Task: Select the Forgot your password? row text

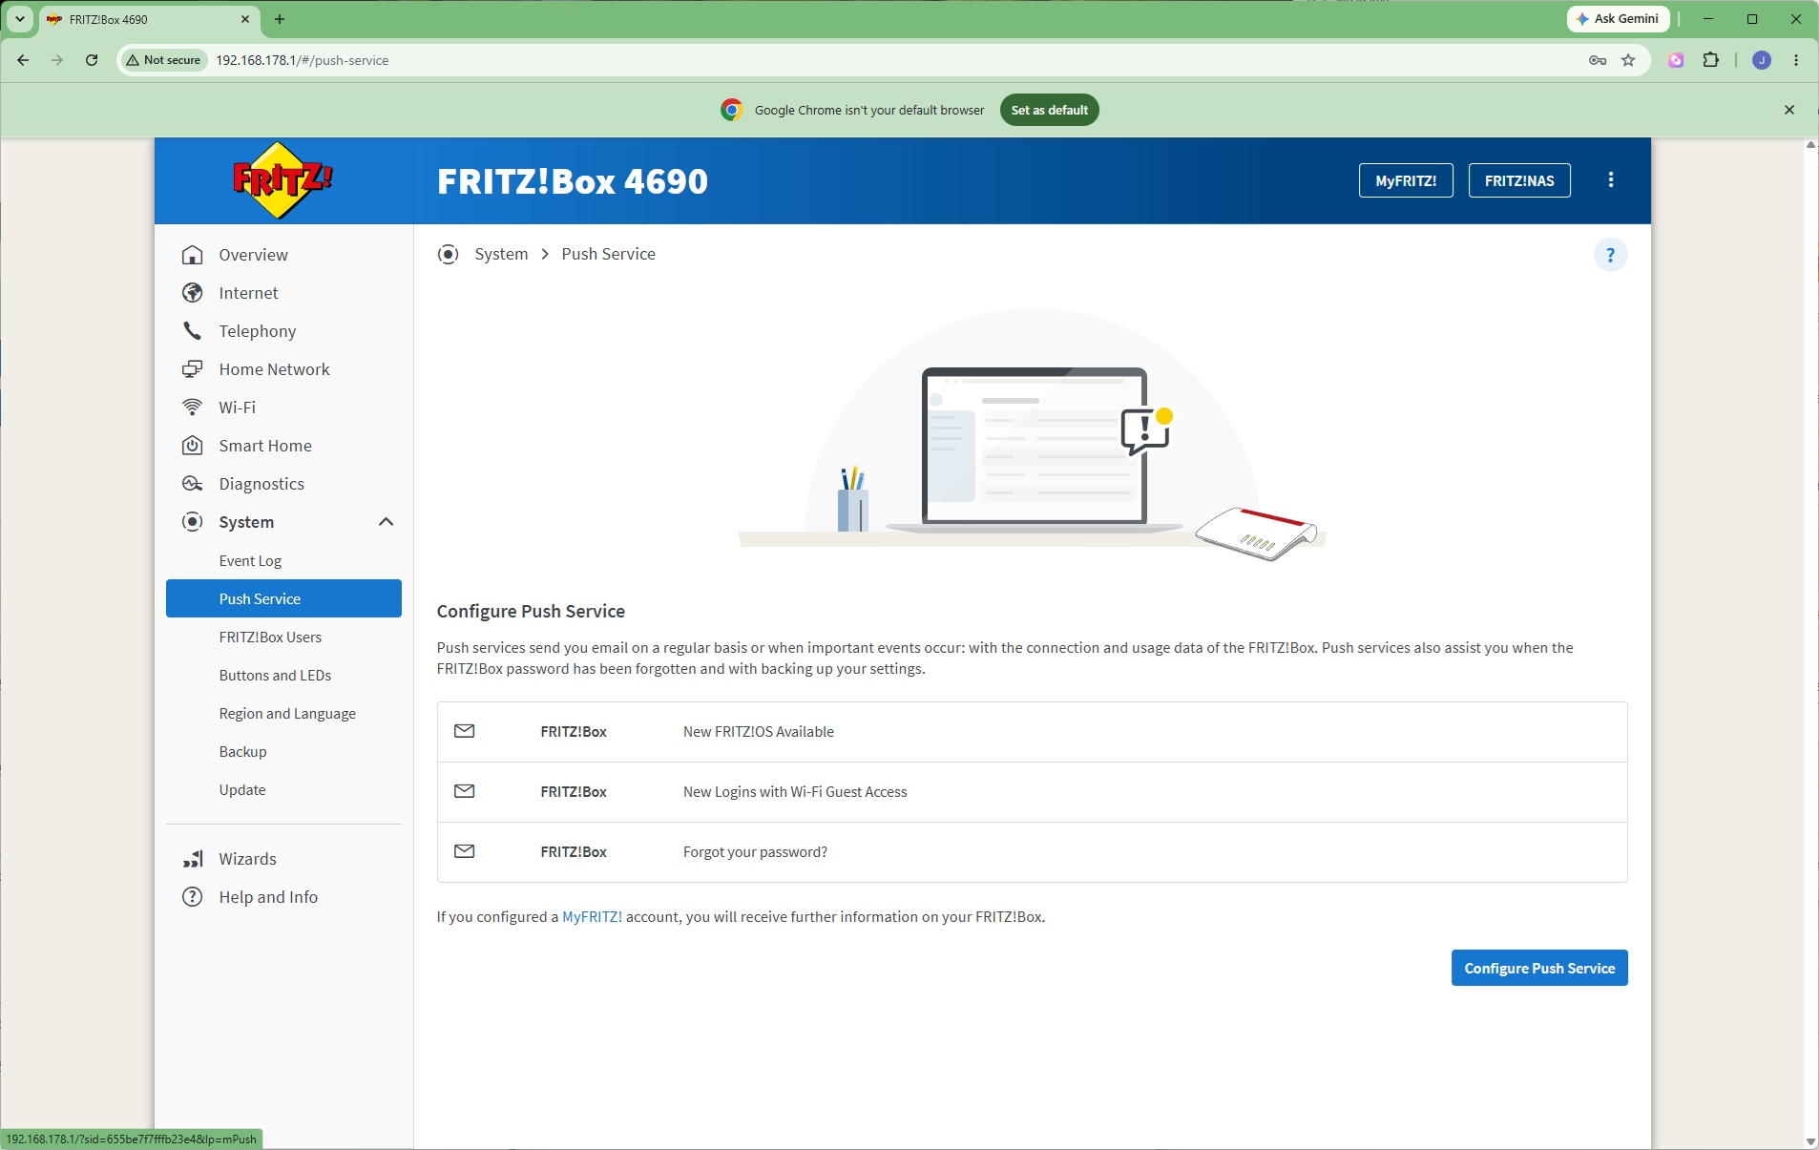Action: click(x=755, y=852)
